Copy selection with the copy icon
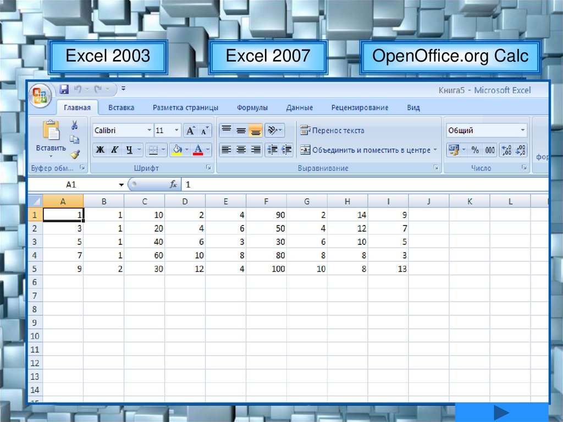 (x=74, y=139)
